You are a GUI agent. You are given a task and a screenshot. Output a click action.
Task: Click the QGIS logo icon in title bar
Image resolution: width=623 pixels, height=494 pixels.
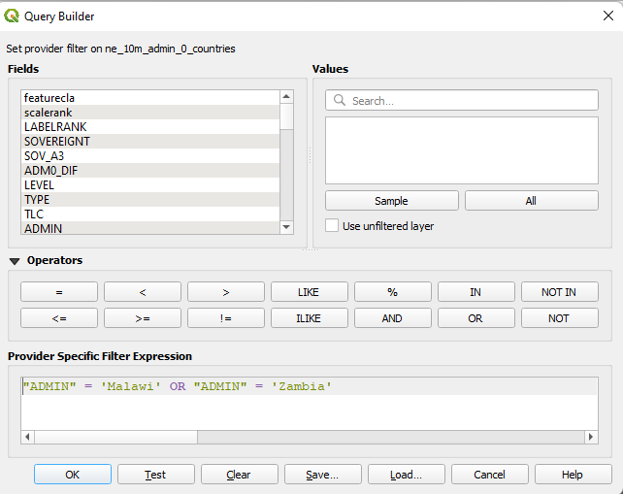pos(13,16)
